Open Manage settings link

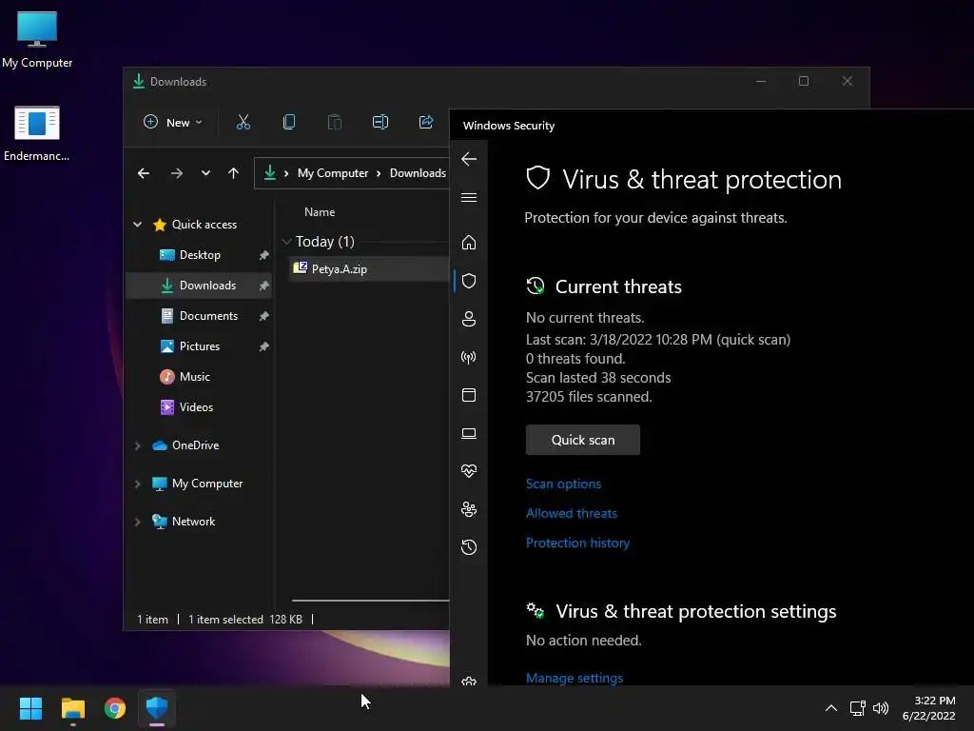pos(575,678)
